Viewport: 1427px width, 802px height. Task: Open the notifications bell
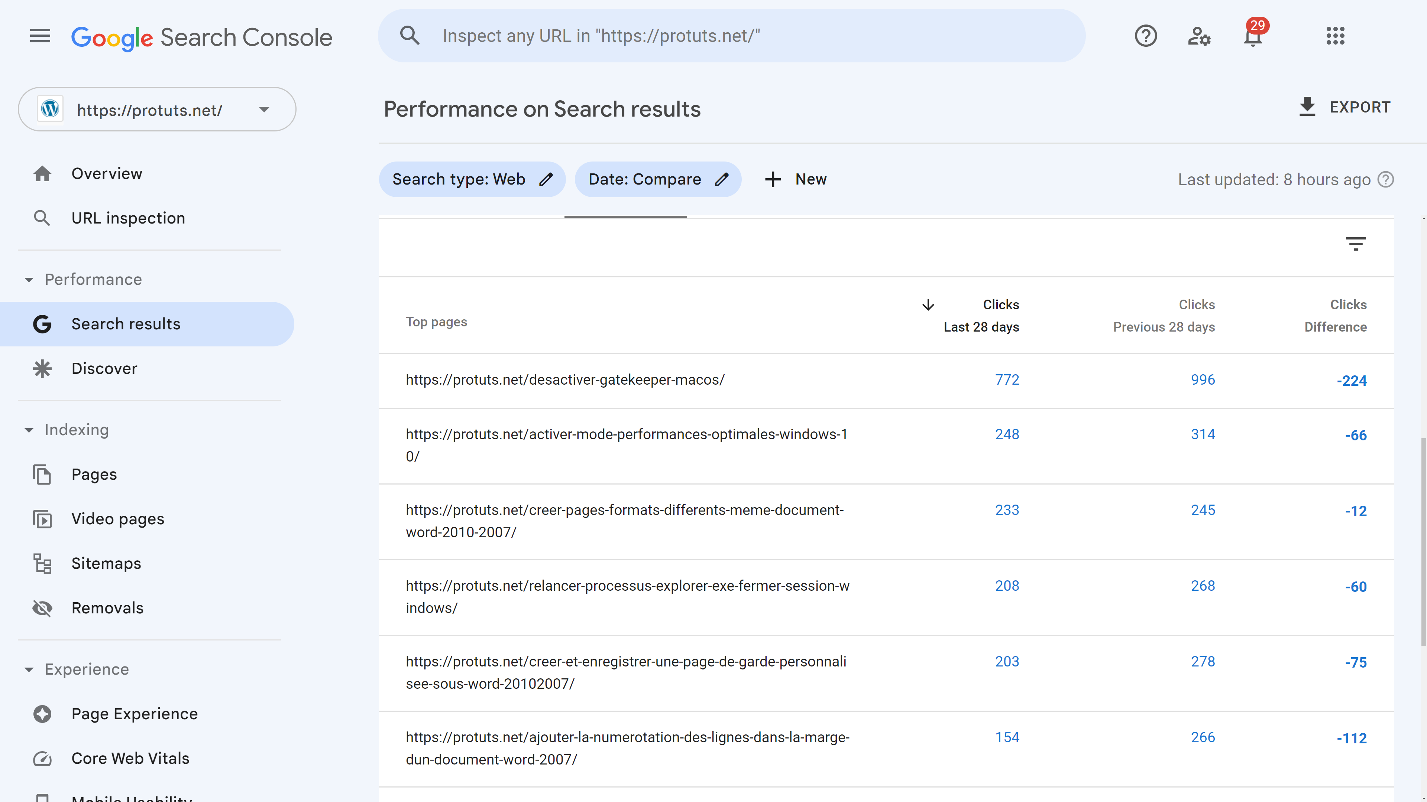pos(1252,36)
